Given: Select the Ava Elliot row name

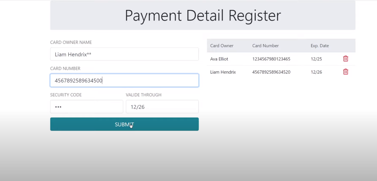Looking at the screenshot, I should (219, 59).
